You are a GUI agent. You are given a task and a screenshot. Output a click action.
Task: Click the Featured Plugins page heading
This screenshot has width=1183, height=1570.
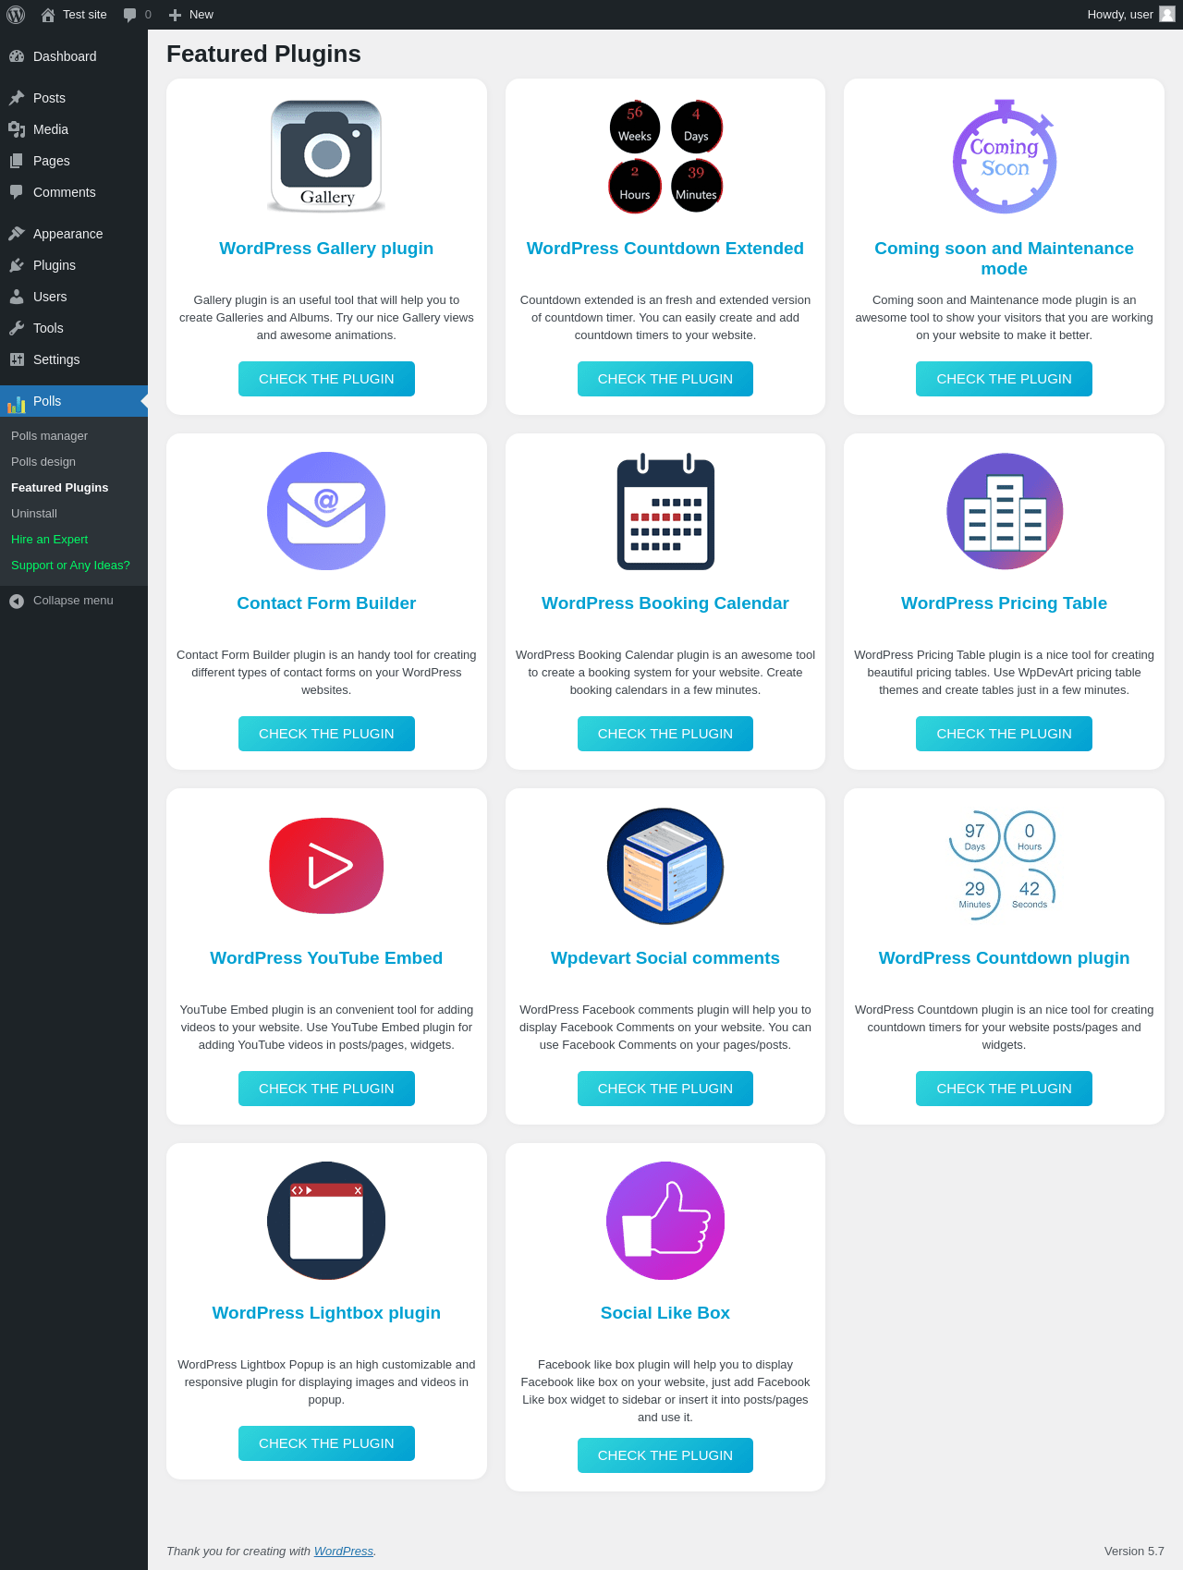click(x=263, y=54)
